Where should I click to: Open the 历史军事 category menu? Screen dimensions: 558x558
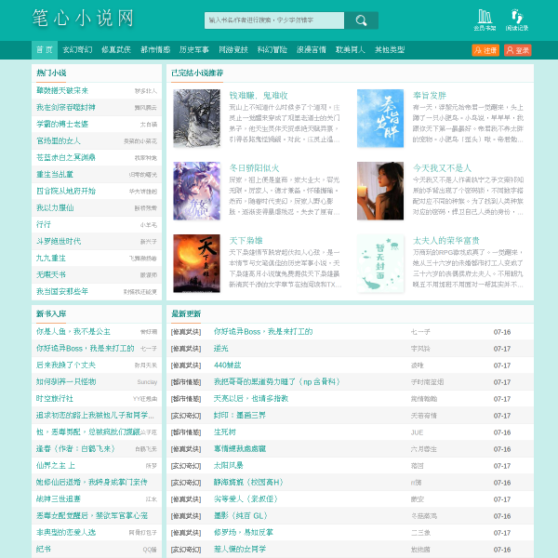[194, 50]
